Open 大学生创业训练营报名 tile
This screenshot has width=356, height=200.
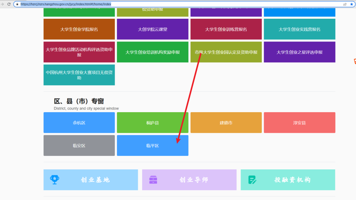click(x=226, y=29)
